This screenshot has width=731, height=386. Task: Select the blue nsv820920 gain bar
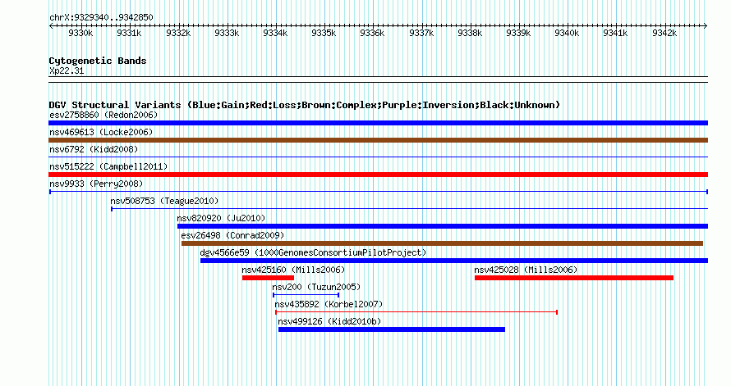pyautogui.click(x=443, y=226)
